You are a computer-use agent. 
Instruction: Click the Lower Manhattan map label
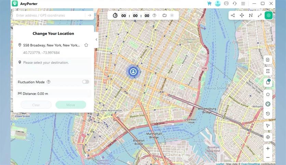(x=111, y=110)
